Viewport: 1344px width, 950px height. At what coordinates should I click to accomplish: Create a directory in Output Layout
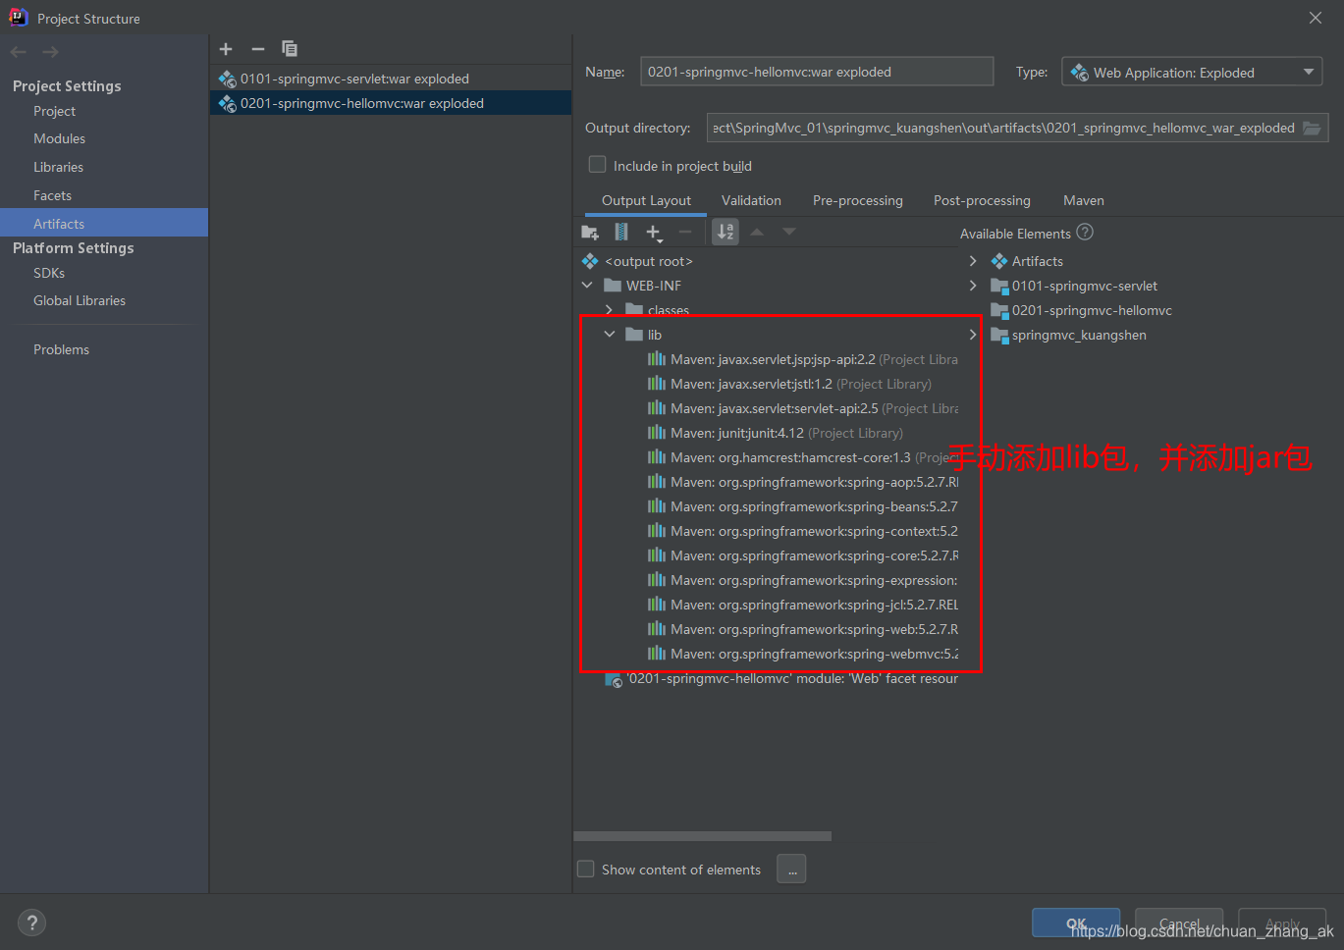click(x=590, y=233)
